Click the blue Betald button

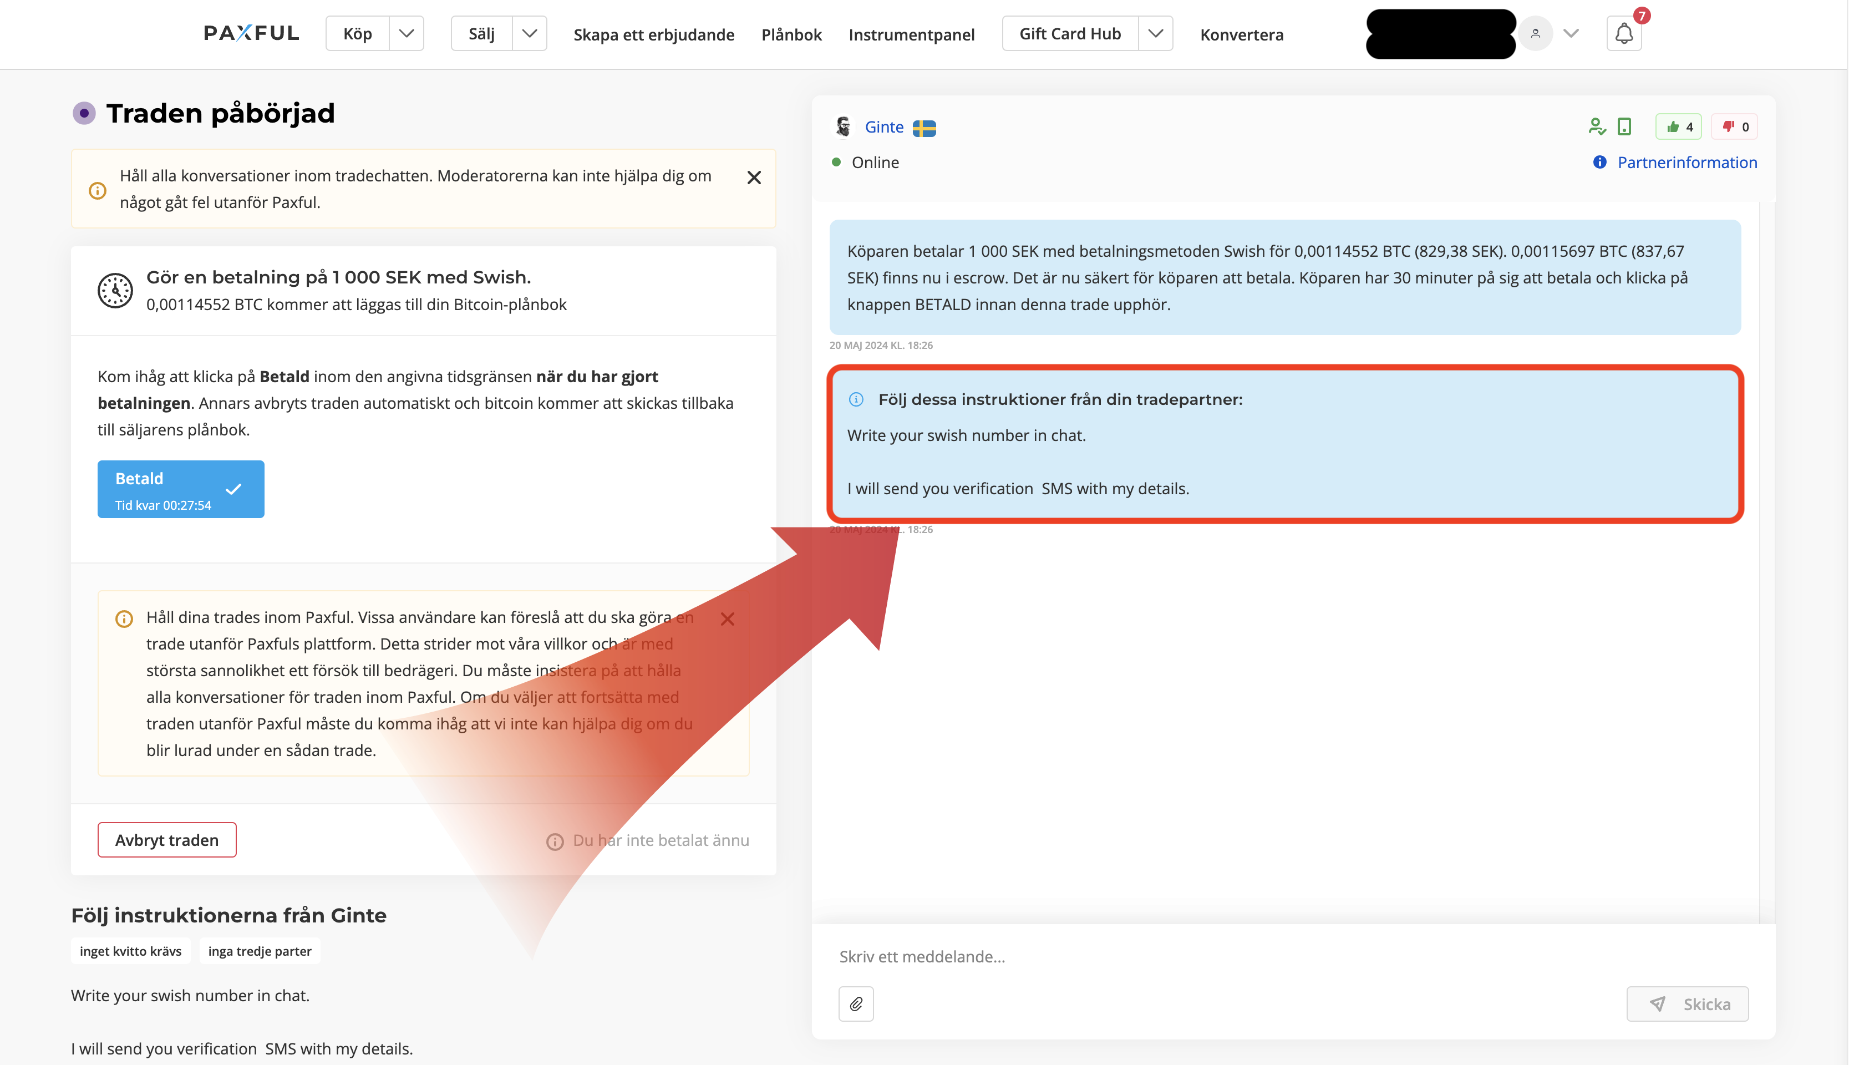[x=181, y=489]
